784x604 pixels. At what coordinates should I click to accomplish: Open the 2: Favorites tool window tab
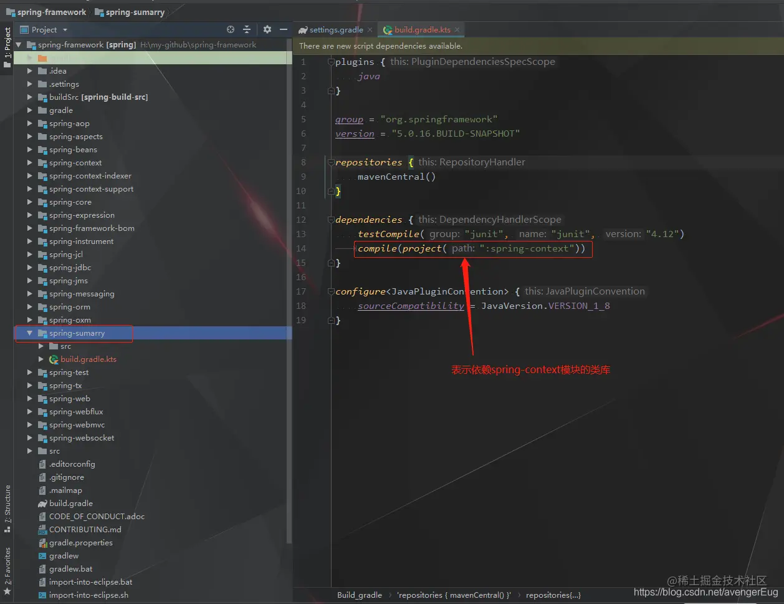[x=7, y=570]
